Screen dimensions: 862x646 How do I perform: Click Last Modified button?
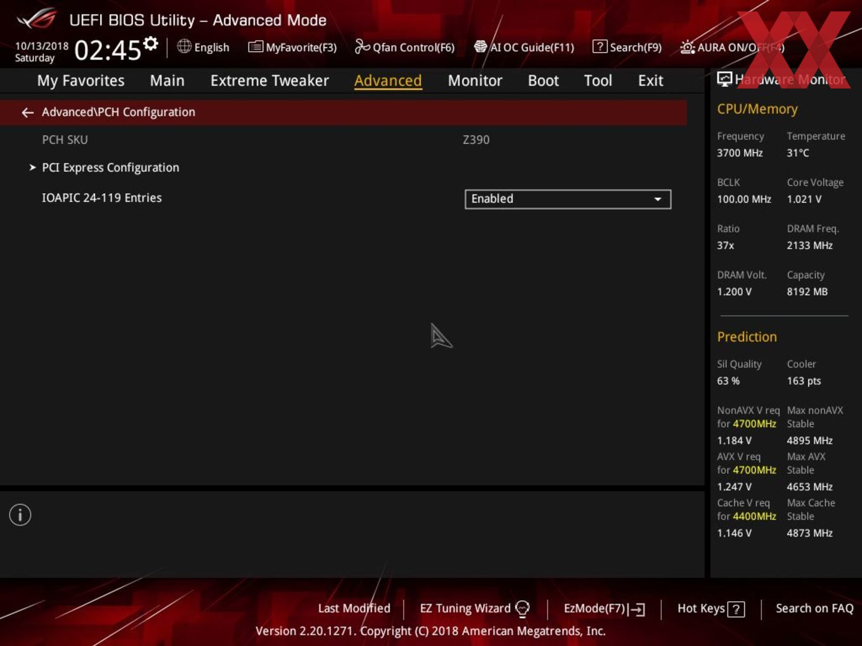[354, 608]
